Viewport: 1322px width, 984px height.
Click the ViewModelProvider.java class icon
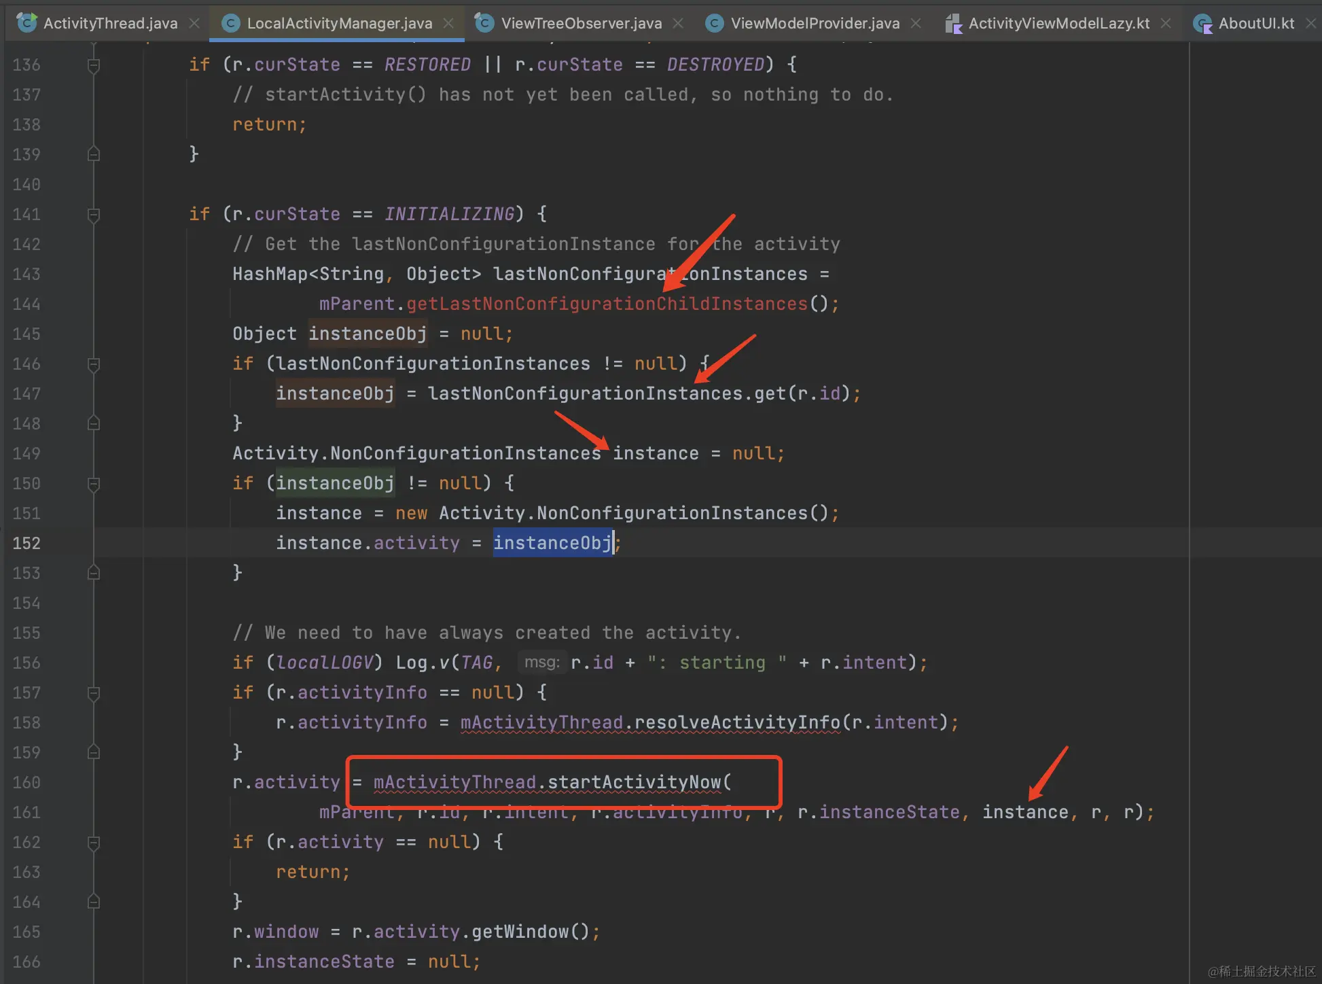click(x=714, y=23)
